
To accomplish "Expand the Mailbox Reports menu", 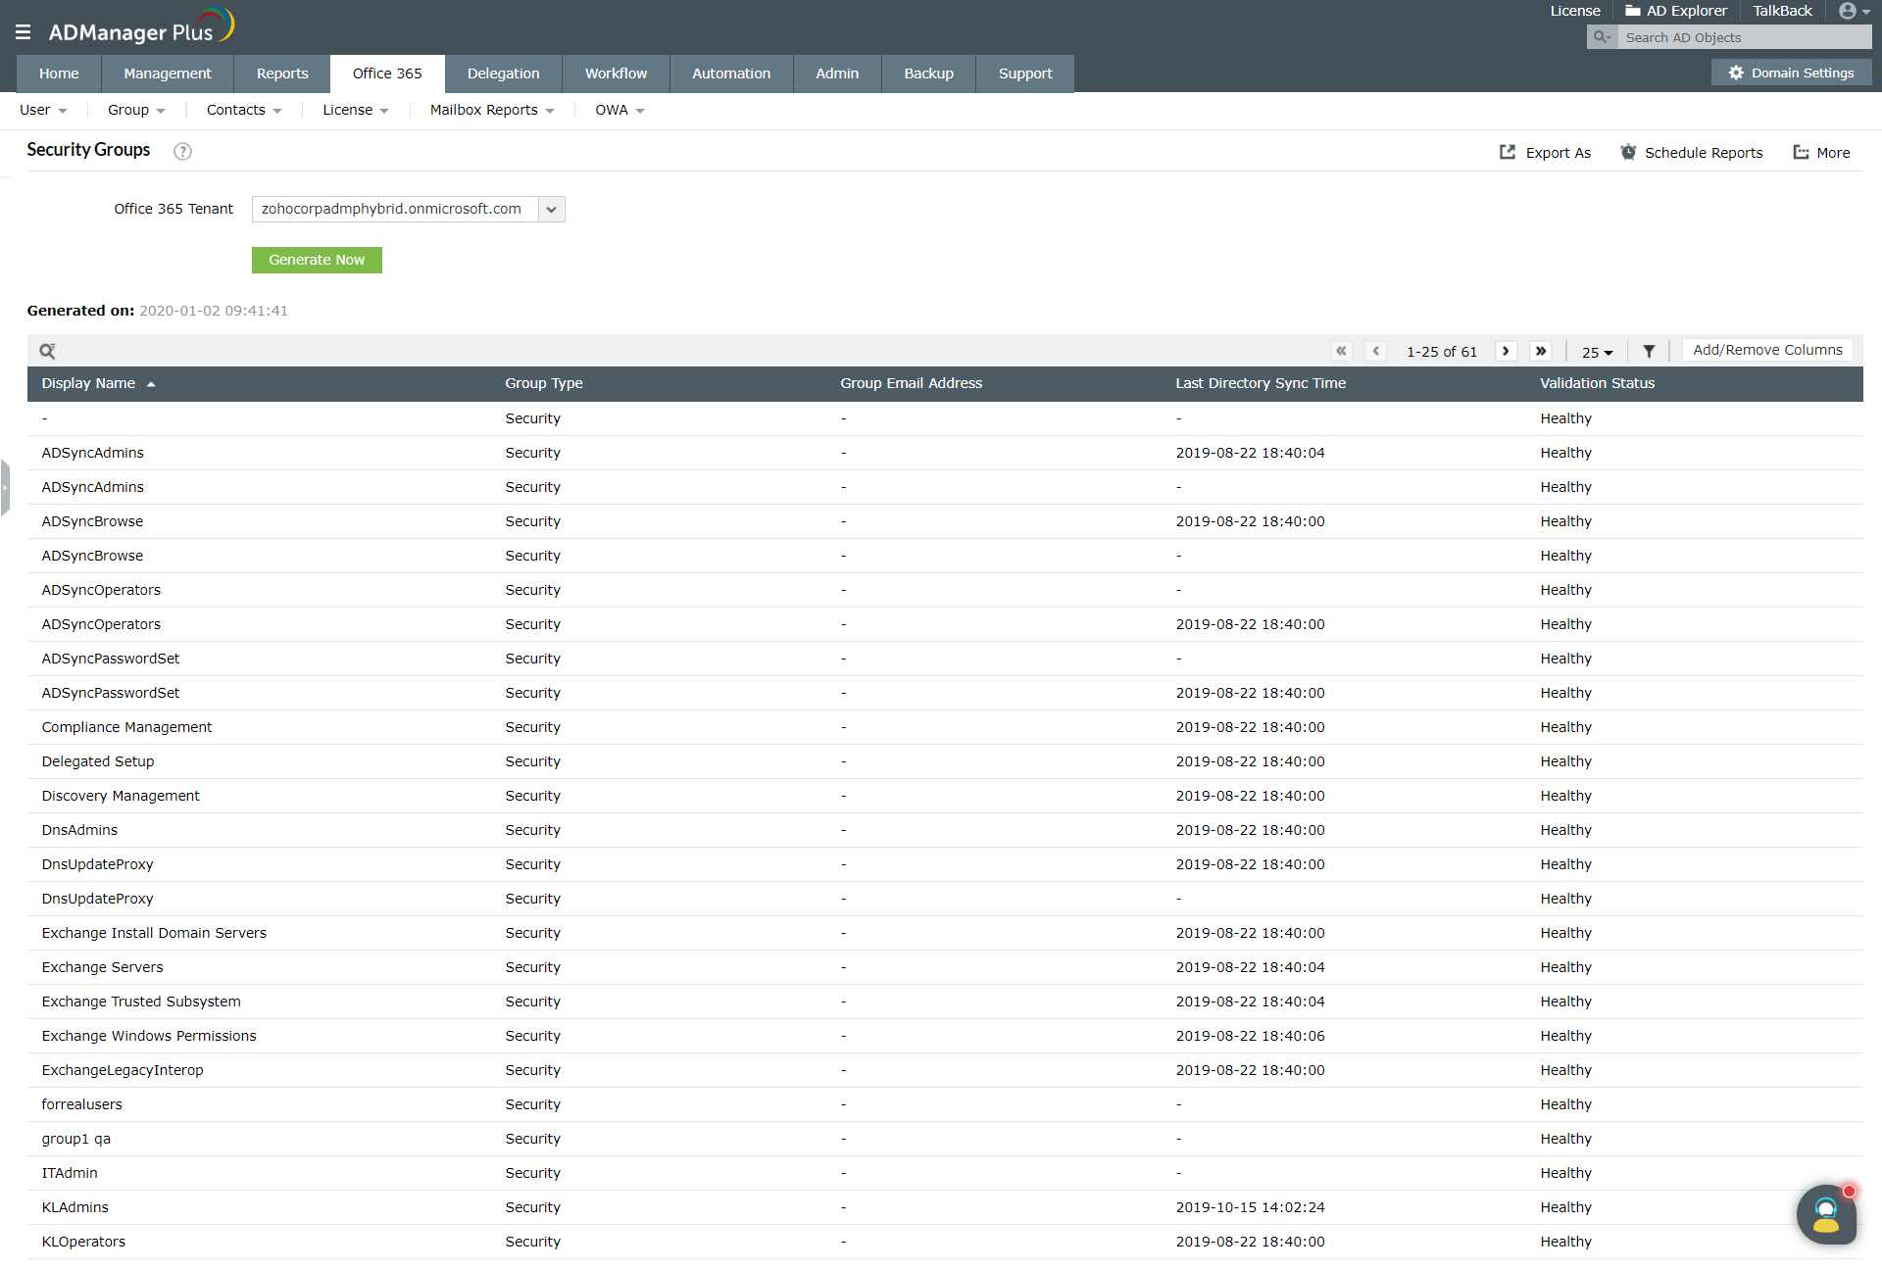I will 490,110.
